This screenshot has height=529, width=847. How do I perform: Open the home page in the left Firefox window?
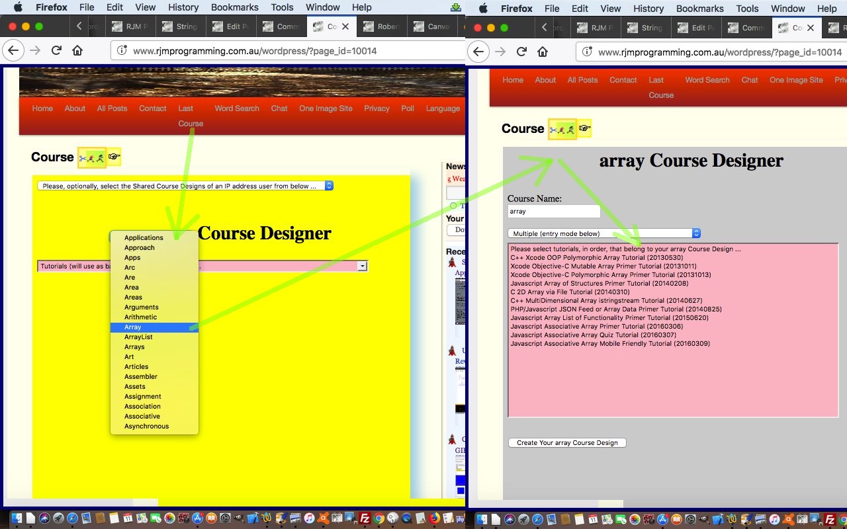[77, 50]
